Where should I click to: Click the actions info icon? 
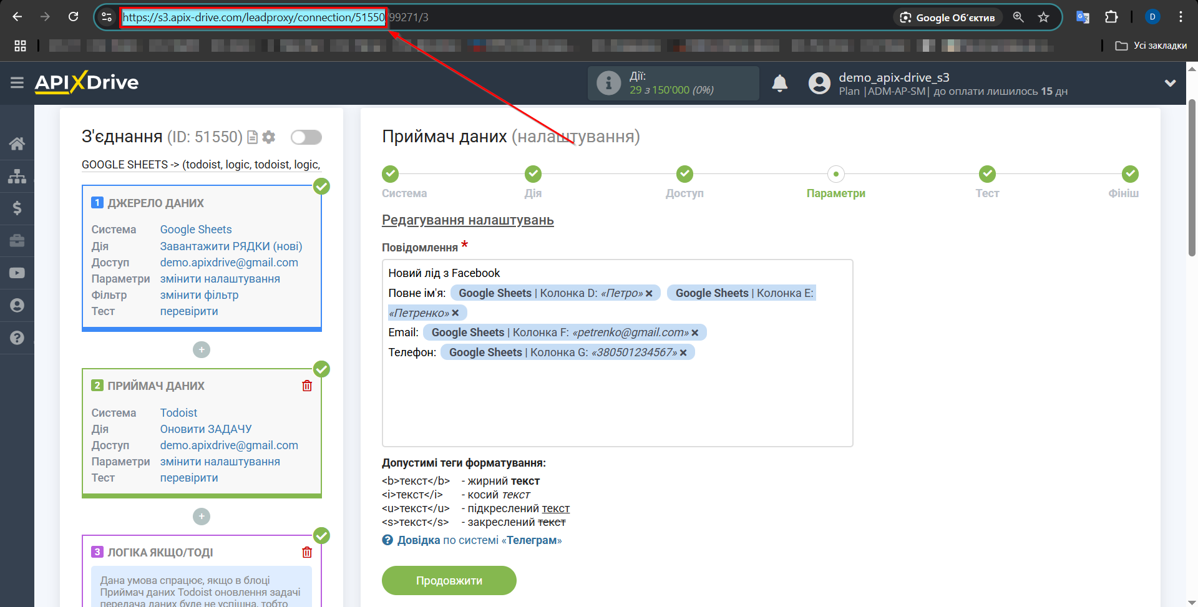[x=608, y=83]
